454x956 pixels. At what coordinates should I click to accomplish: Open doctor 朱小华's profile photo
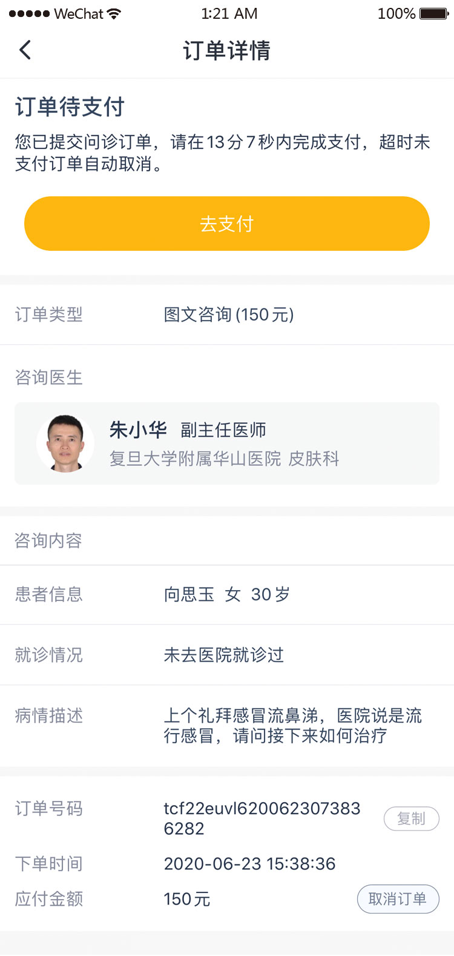click(65, 443)
